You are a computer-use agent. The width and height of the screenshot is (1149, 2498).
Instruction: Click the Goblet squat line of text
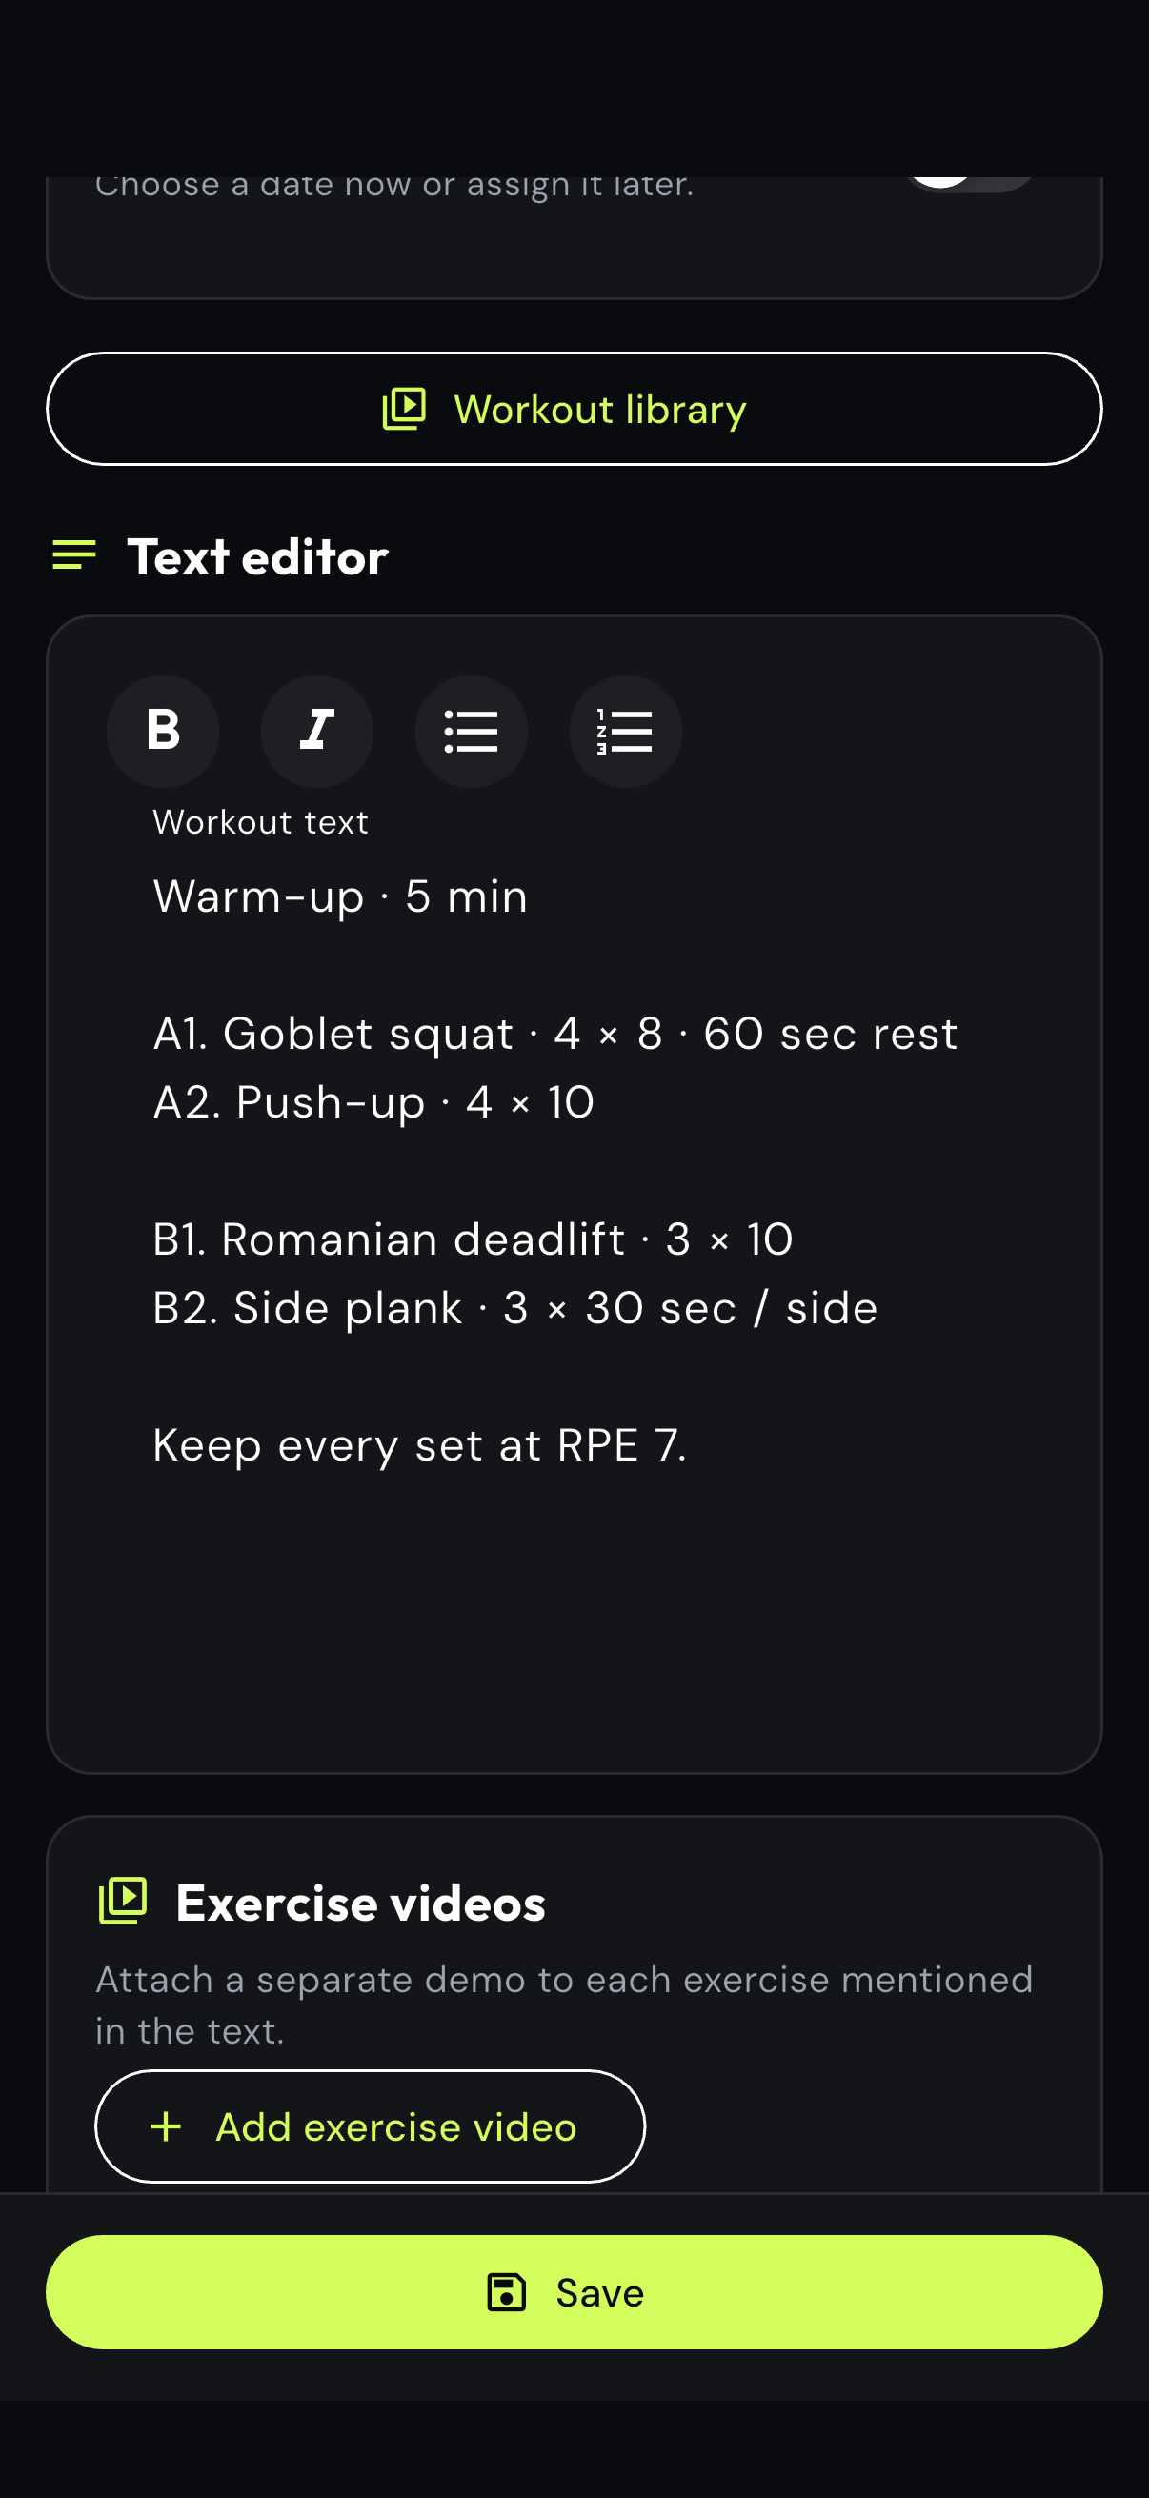[555, 1034]
